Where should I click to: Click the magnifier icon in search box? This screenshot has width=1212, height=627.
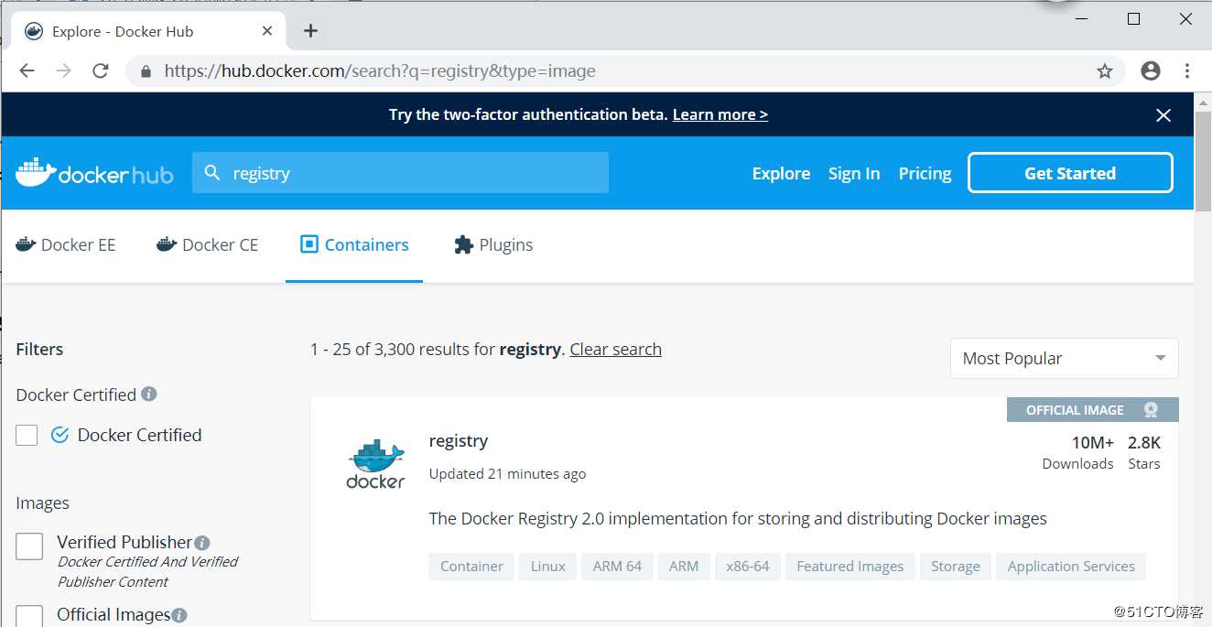point(212,173)
